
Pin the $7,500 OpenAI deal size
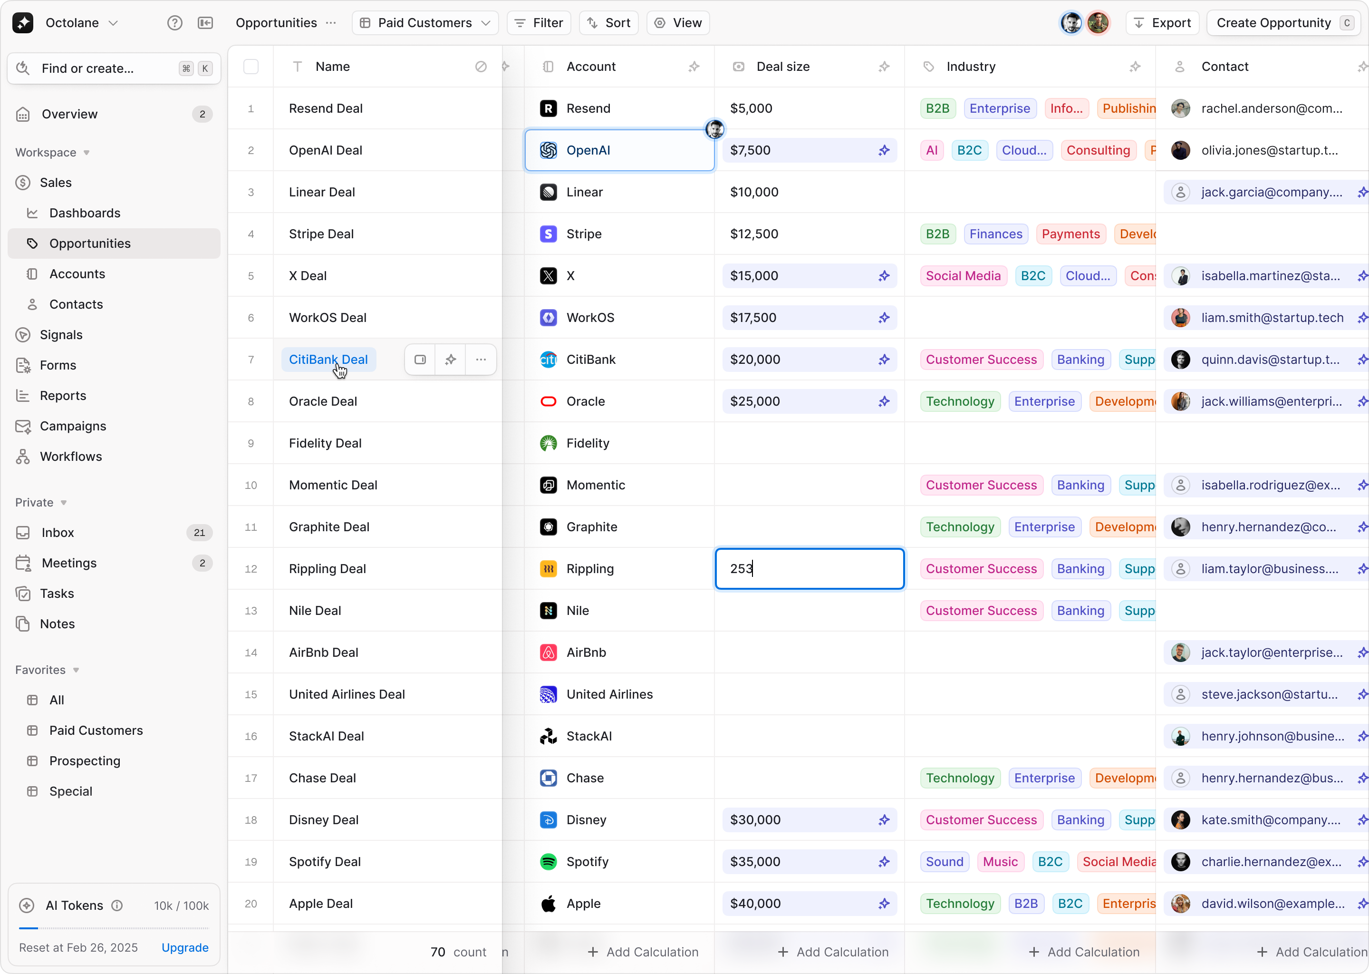pyautogui.click(x=884, y=151)
